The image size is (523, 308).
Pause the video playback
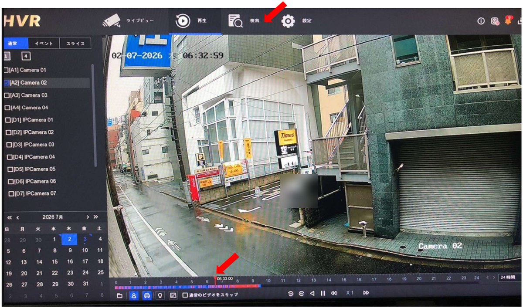click(x=323, y=294)
